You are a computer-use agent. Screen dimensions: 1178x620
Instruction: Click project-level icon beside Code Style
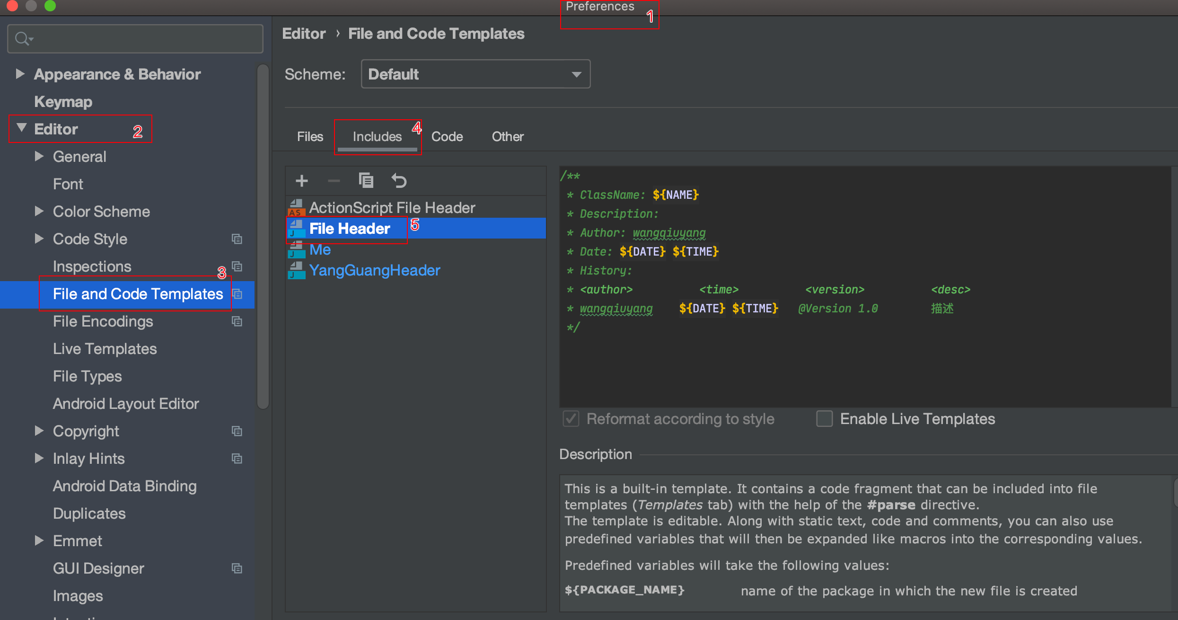pos(237,239)
